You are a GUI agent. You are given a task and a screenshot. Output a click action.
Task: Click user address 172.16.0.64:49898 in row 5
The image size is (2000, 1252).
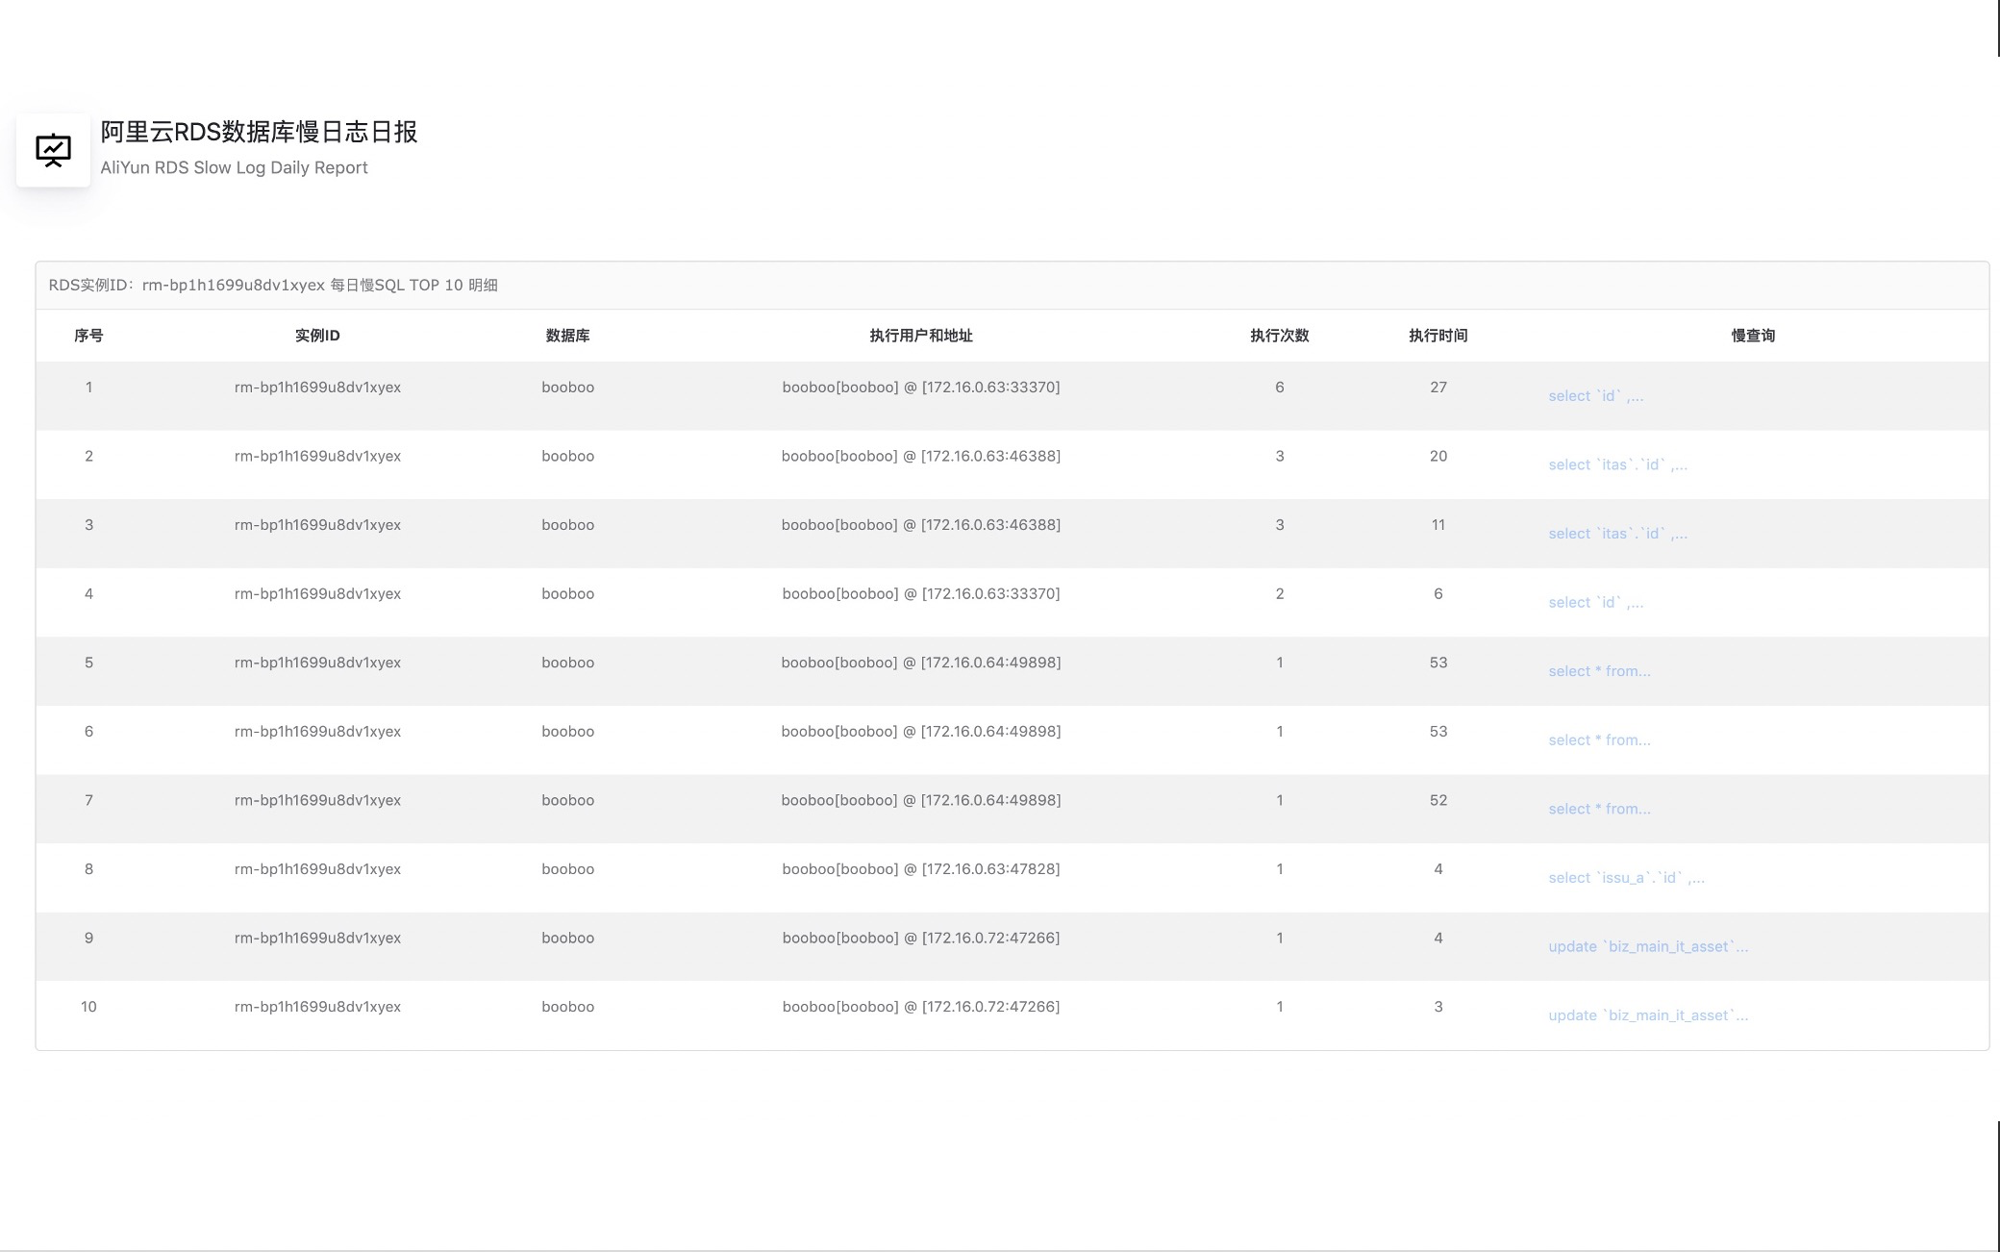pyautogui.click(x=921, y=663)
